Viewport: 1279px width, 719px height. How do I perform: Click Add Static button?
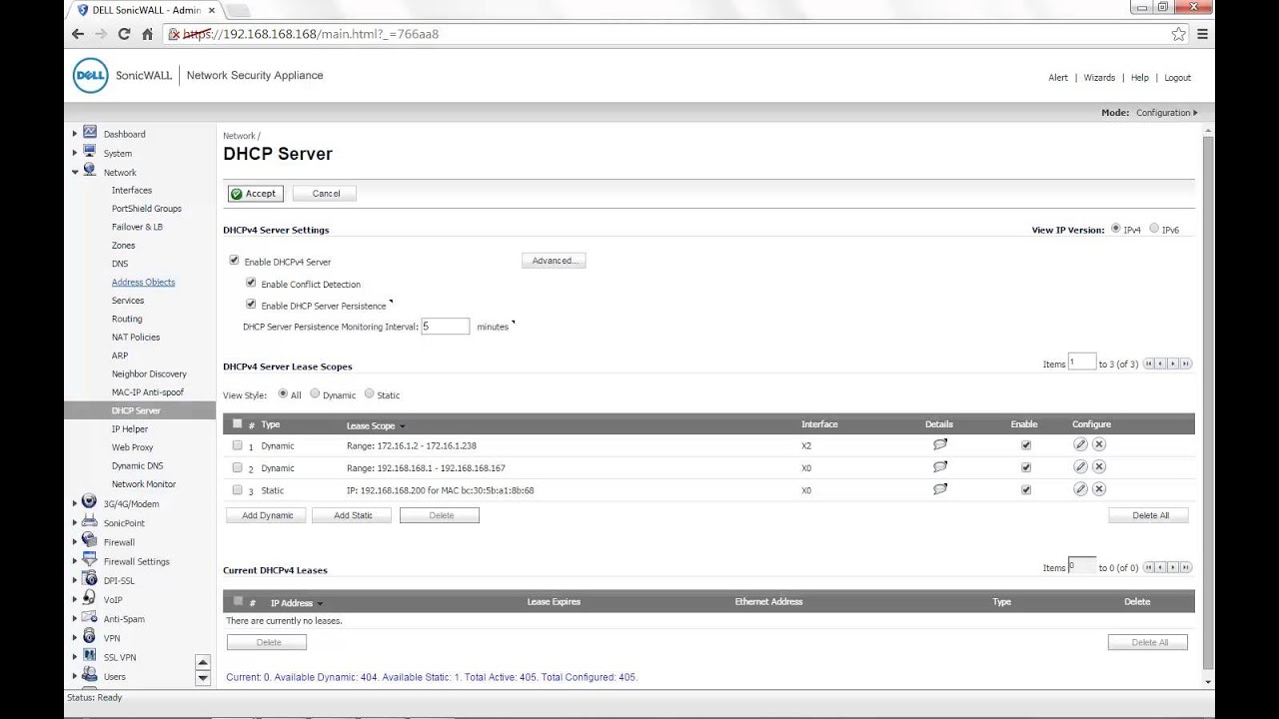[x=353, y=515]
